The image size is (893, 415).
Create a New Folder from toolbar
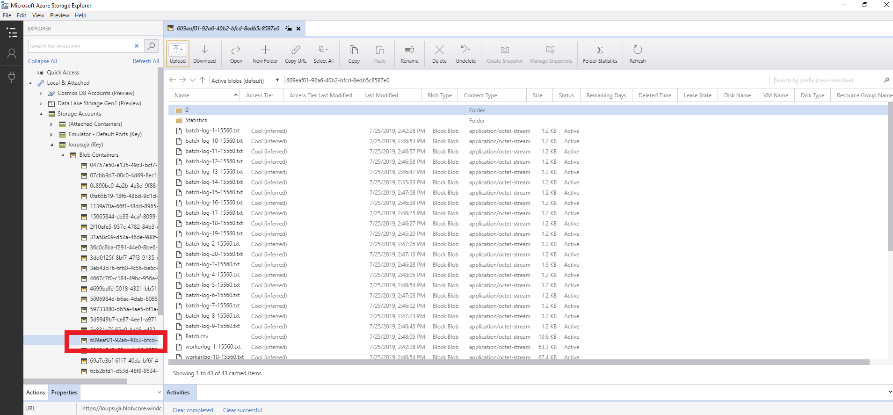click(x=265, y=53)
